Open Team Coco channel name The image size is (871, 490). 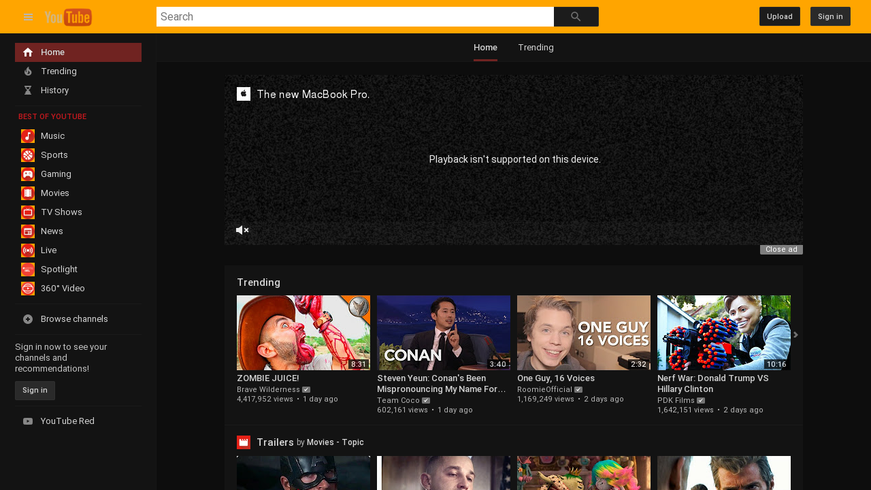pos(398,400)
